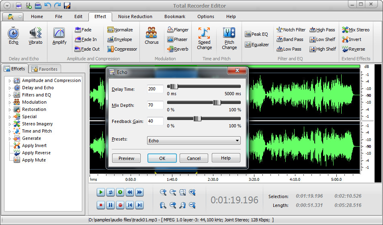Open the Bookmark tab
The height and width of the screenshot is (225, 383).
point(175,16)
